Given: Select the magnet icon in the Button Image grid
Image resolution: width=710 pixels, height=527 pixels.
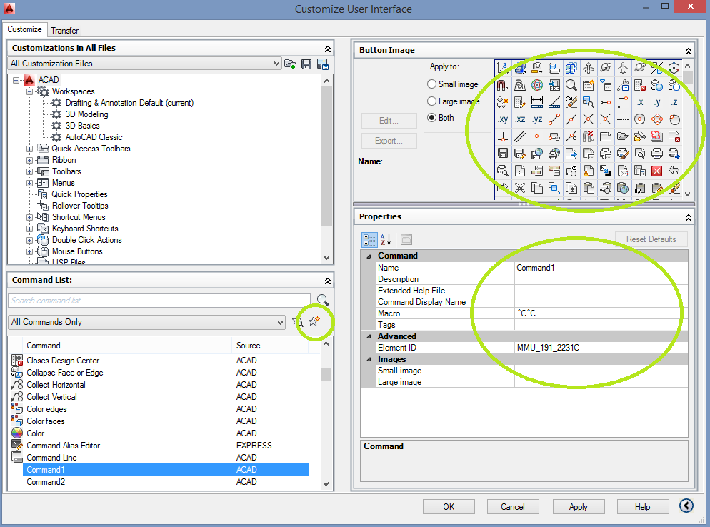Looking at the screenshot, I should click(503, 85).
